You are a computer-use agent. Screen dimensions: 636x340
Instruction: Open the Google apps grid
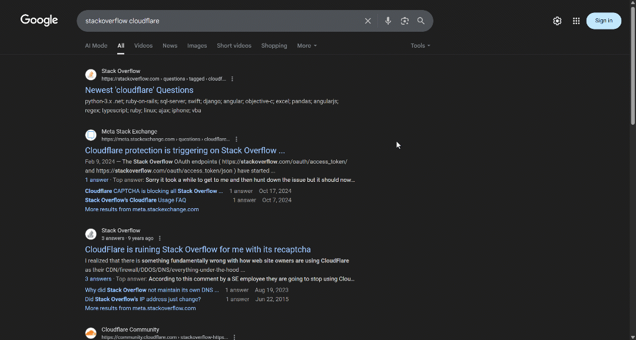point(576,21)
